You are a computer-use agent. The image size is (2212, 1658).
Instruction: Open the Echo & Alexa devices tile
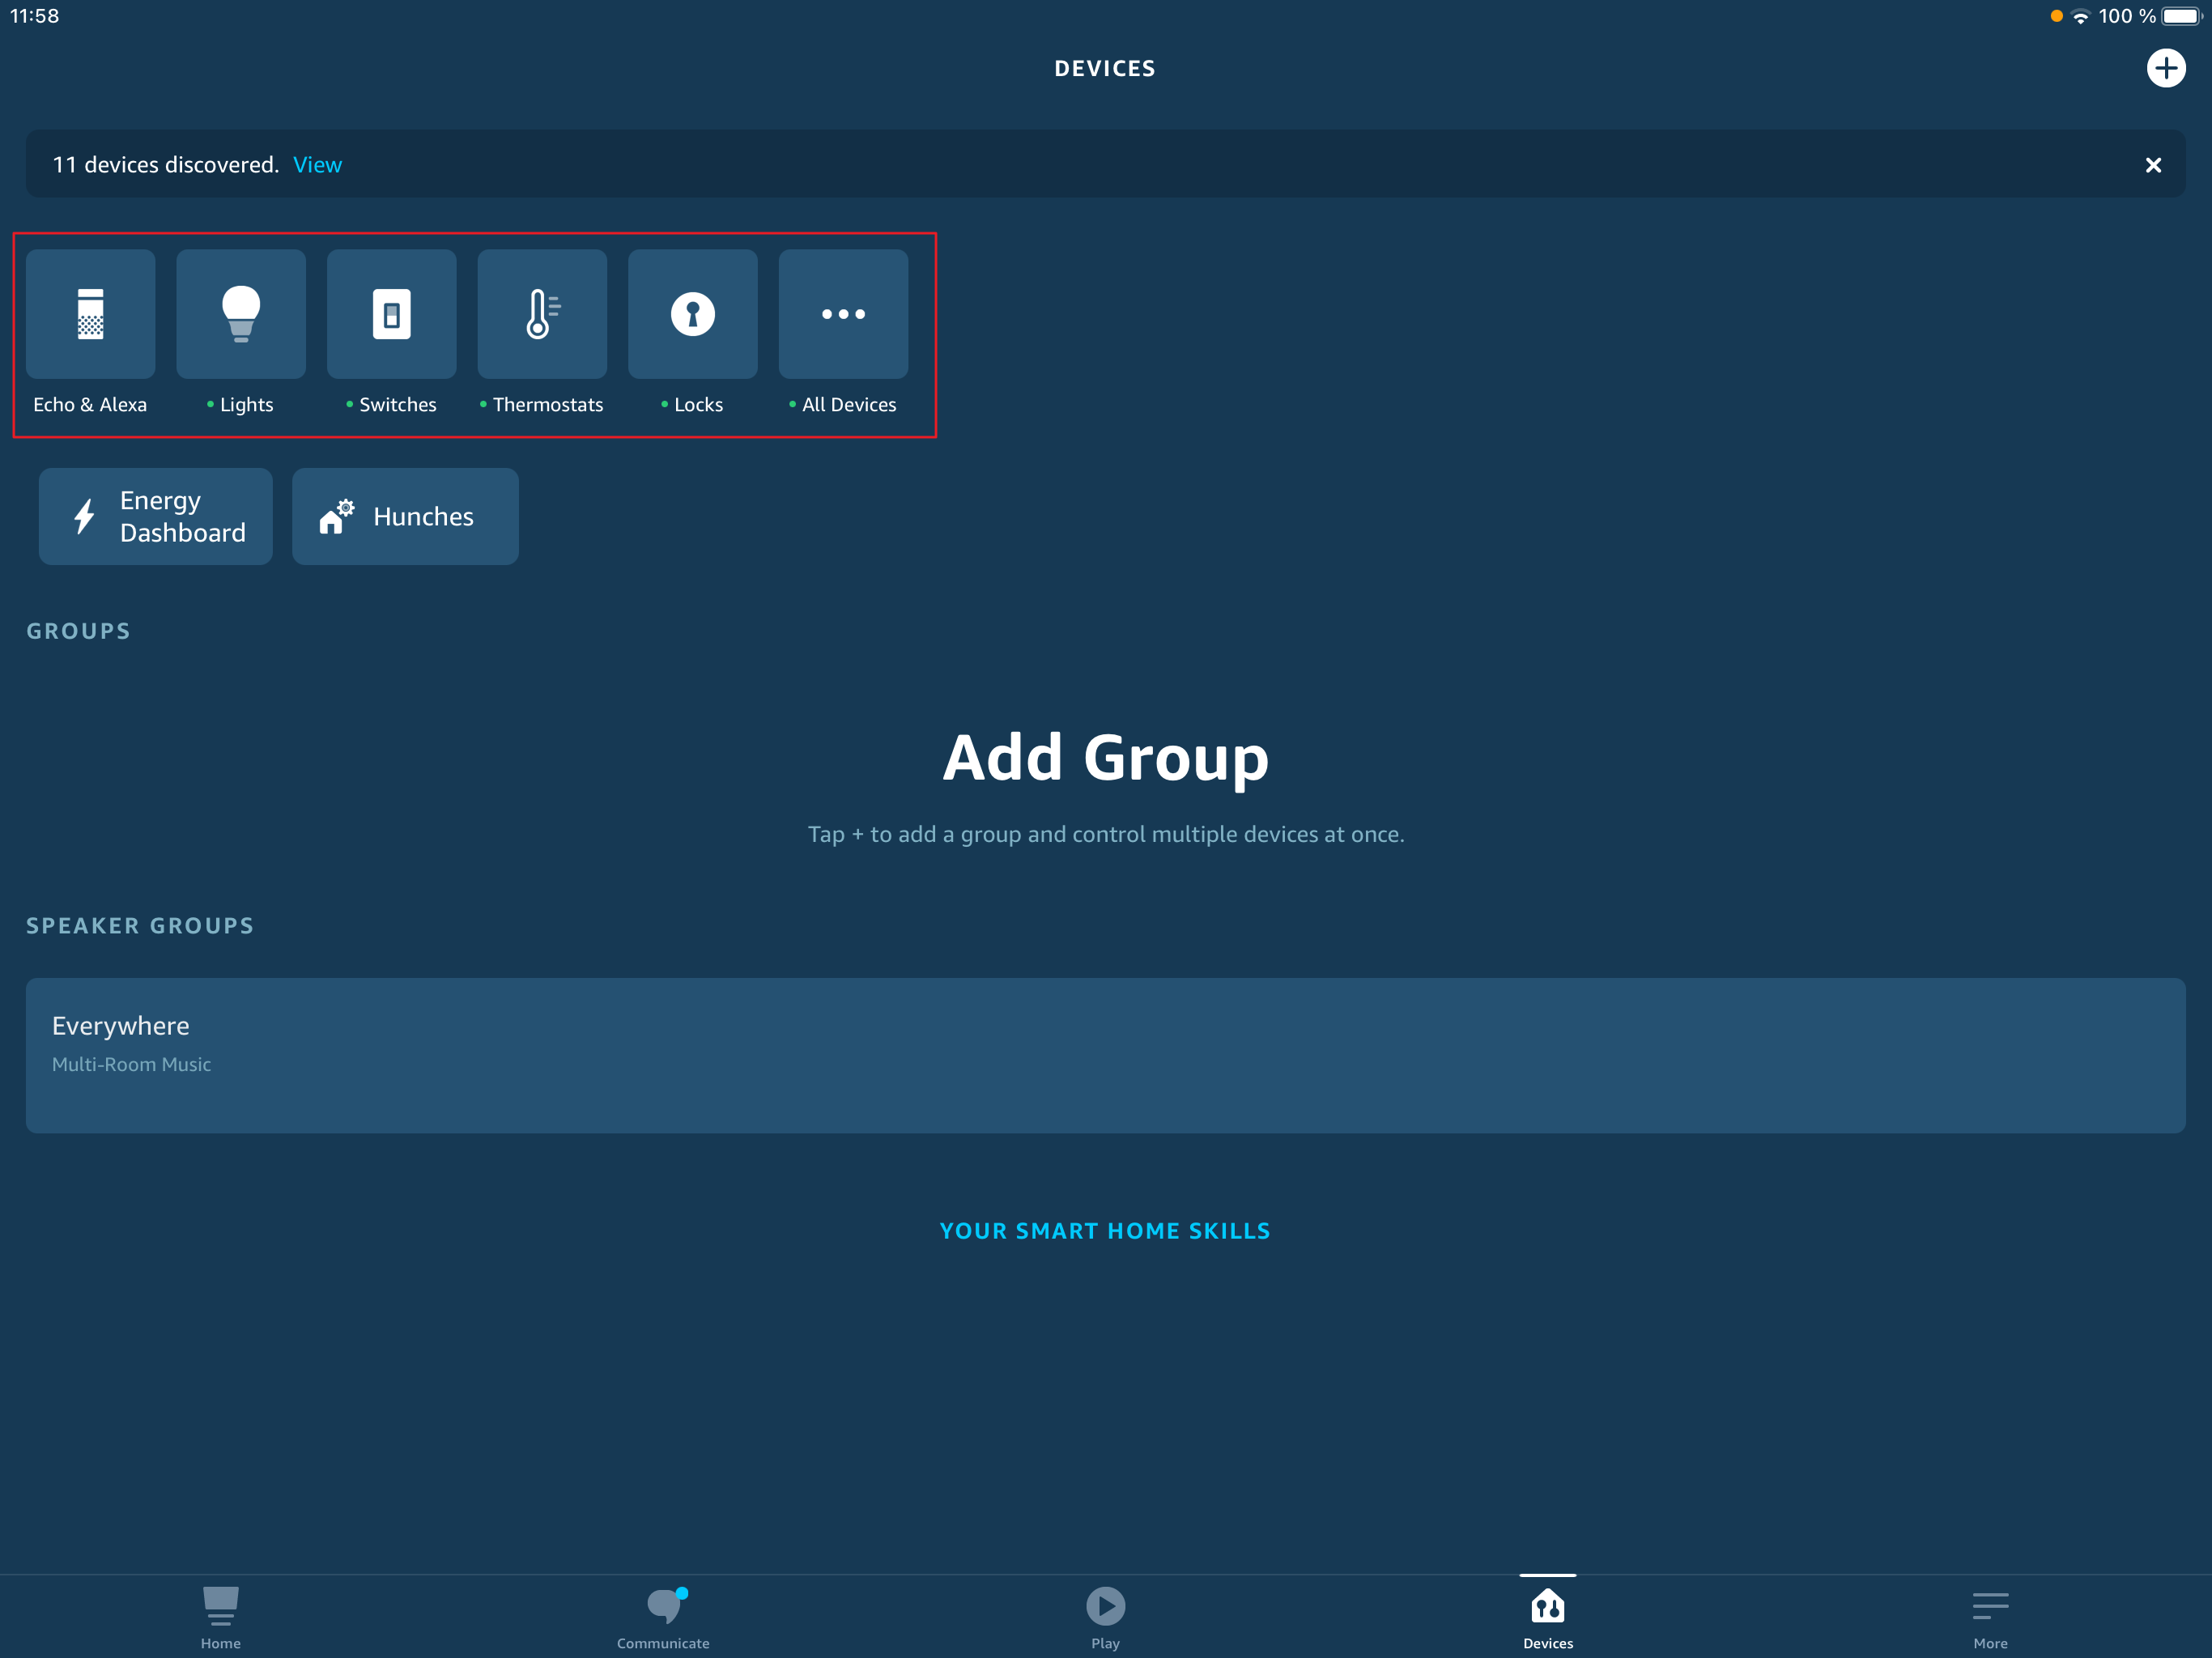tap(90, 314)
